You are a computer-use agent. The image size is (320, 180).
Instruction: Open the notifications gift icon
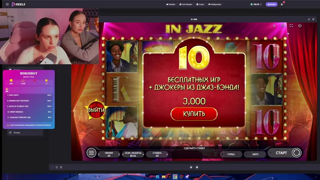coord(282,4)
